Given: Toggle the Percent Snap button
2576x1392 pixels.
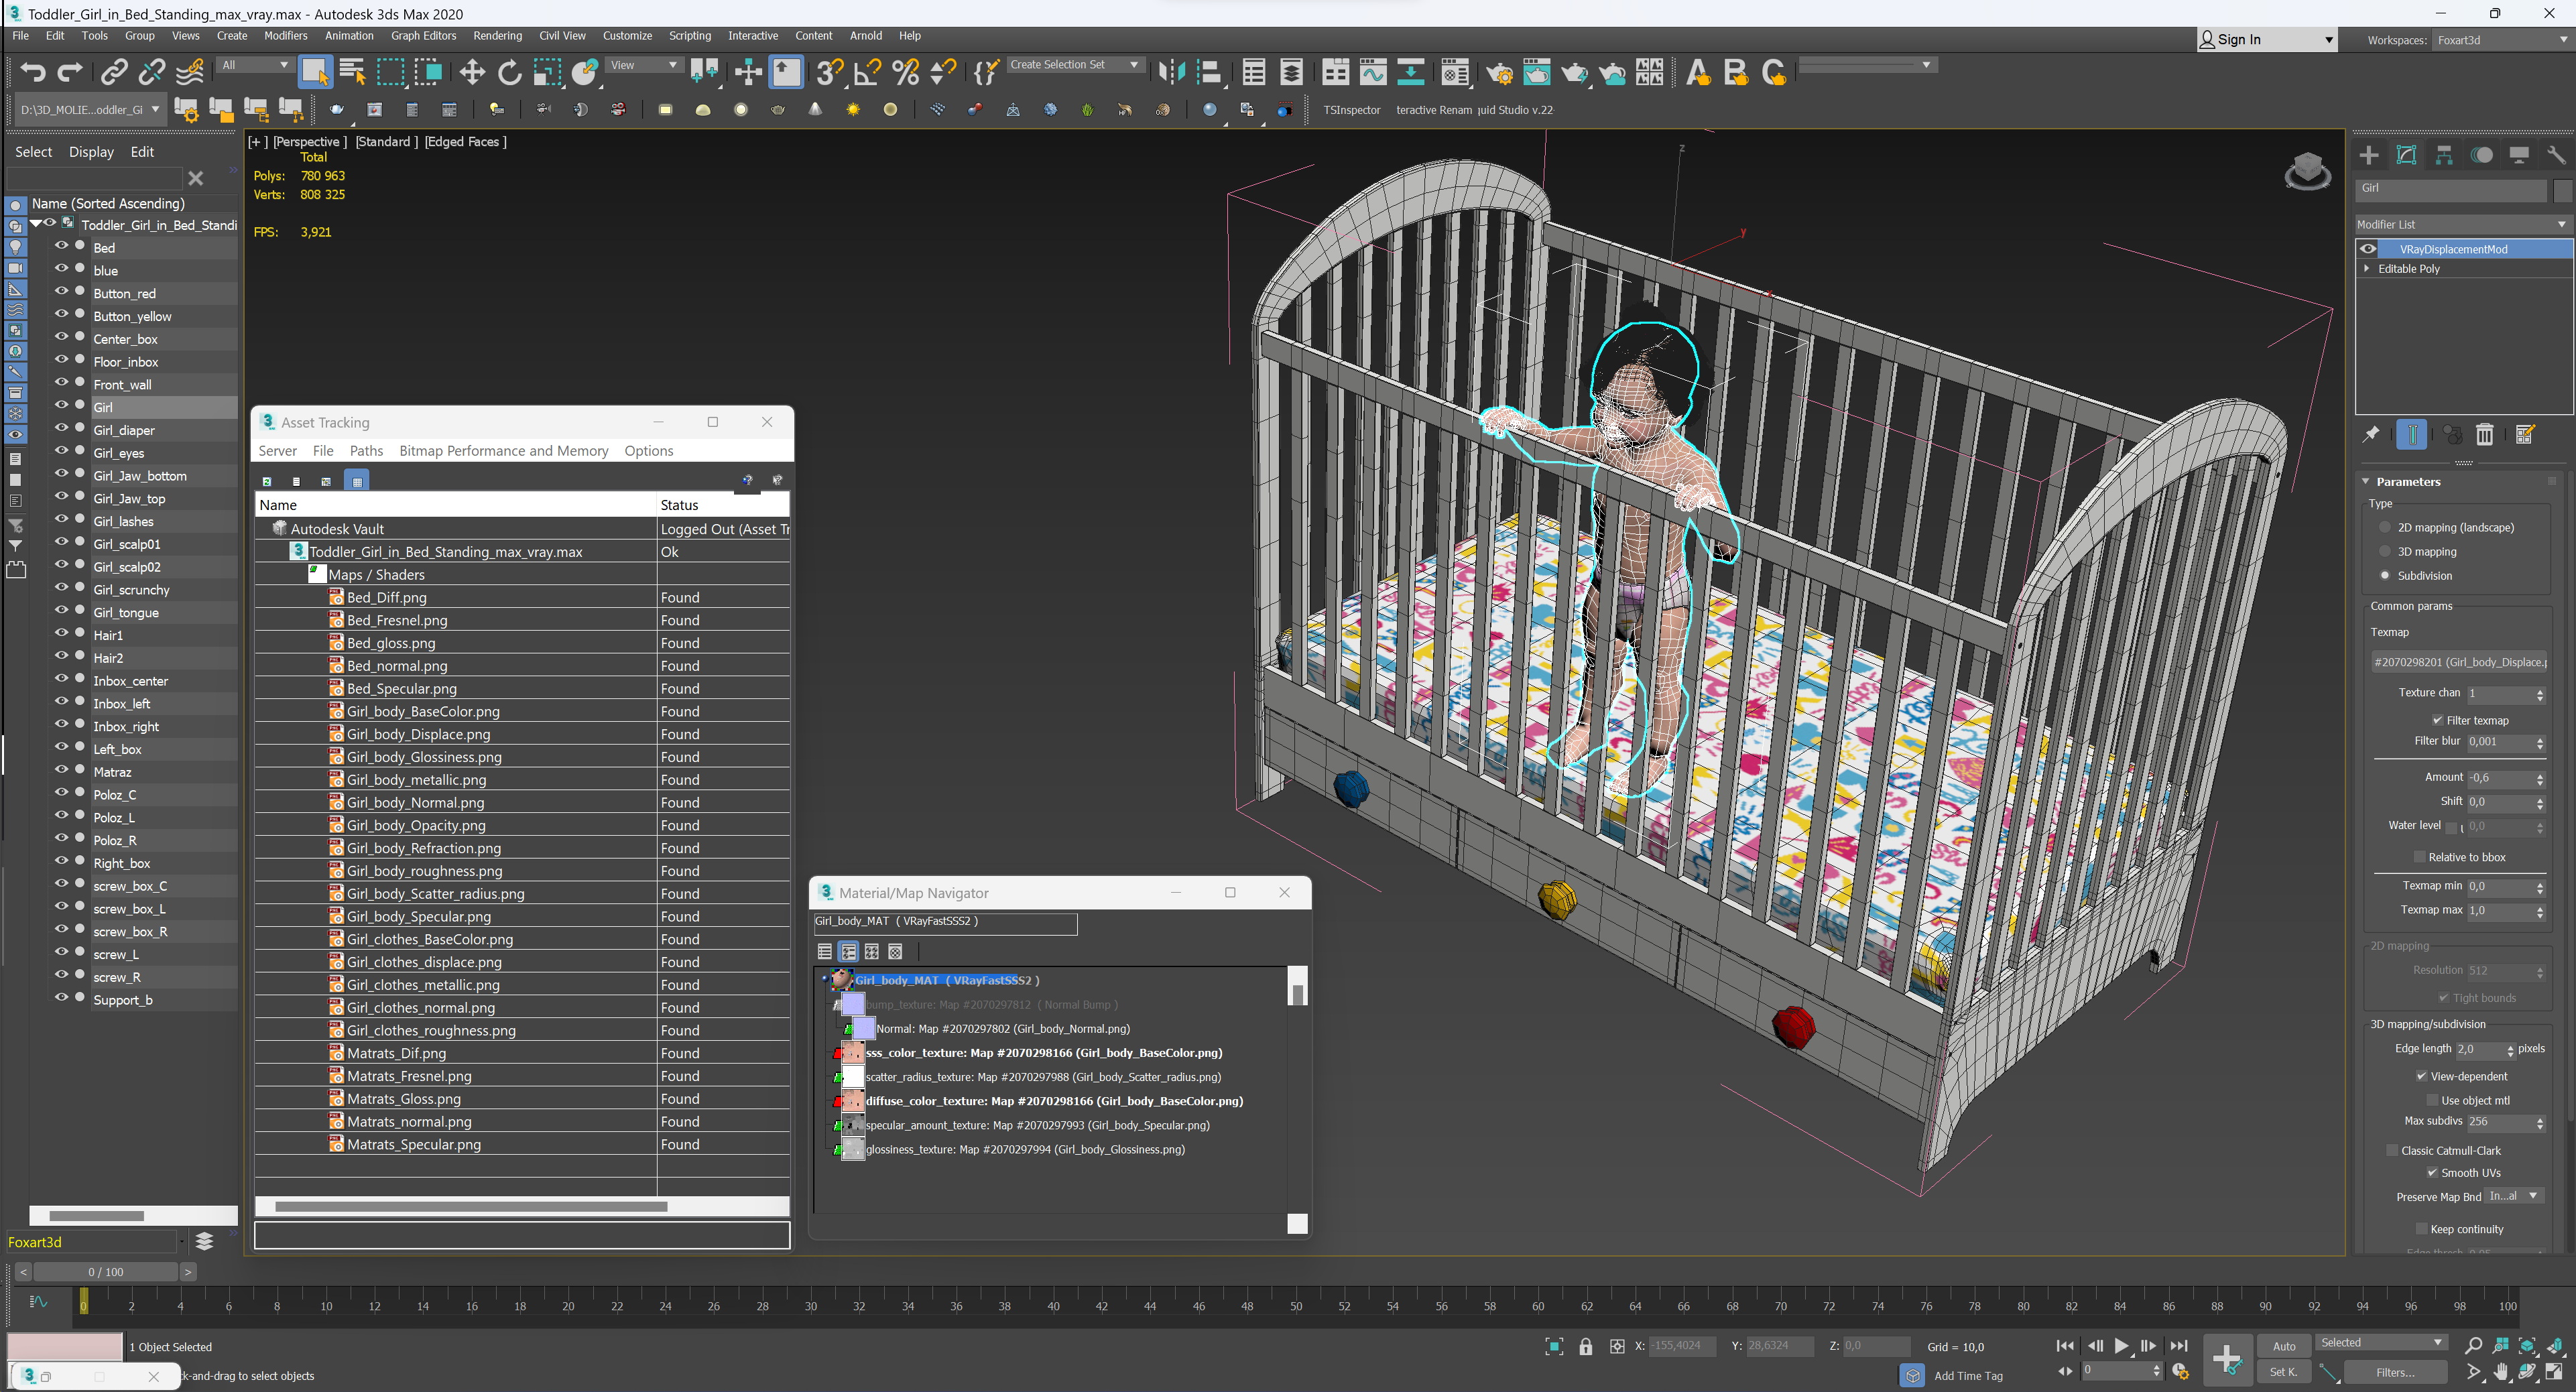Looking at the screenshot, I should pyautogui.click(x=905, y=72).
